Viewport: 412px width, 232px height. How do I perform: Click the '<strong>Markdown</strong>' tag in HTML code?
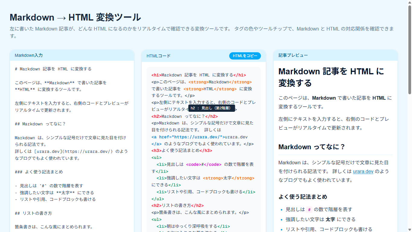click(x=220, y=82)
